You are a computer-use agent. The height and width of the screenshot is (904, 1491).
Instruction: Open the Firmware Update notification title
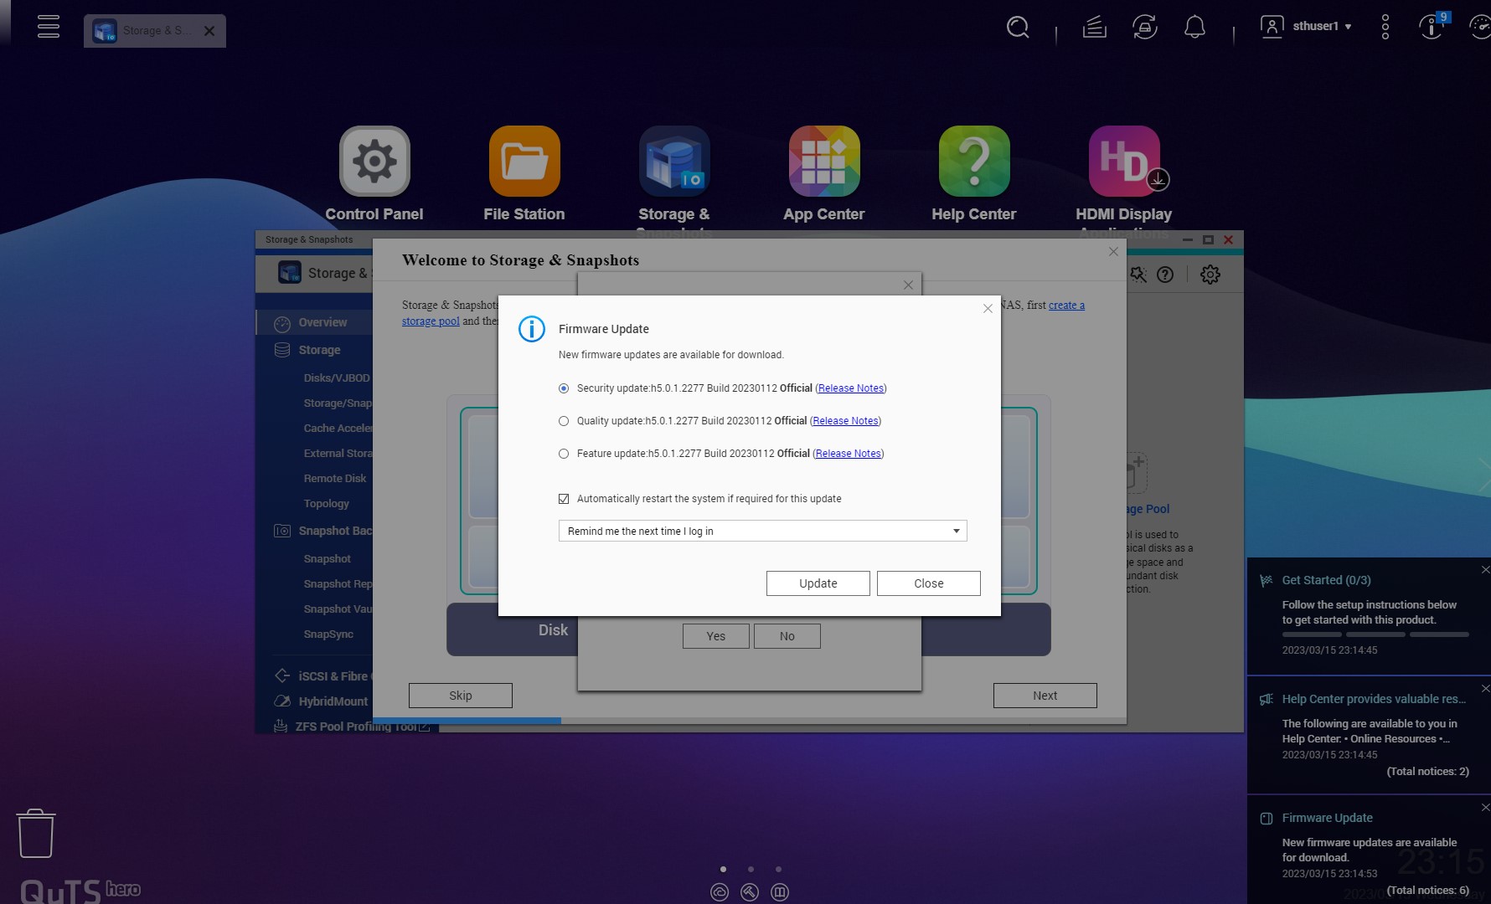tap(1328, 818)
